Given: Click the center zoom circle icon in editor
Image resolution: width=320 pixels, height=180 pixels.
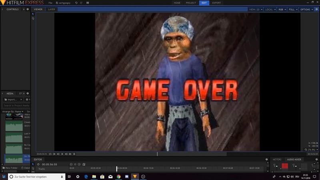Looking at the screenshot, I should click(75, 164).
